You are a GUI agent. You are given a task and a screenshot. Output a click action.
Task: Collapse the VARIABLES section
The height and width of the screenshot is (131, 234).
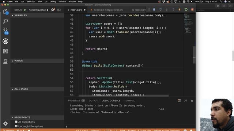[37, 15]
